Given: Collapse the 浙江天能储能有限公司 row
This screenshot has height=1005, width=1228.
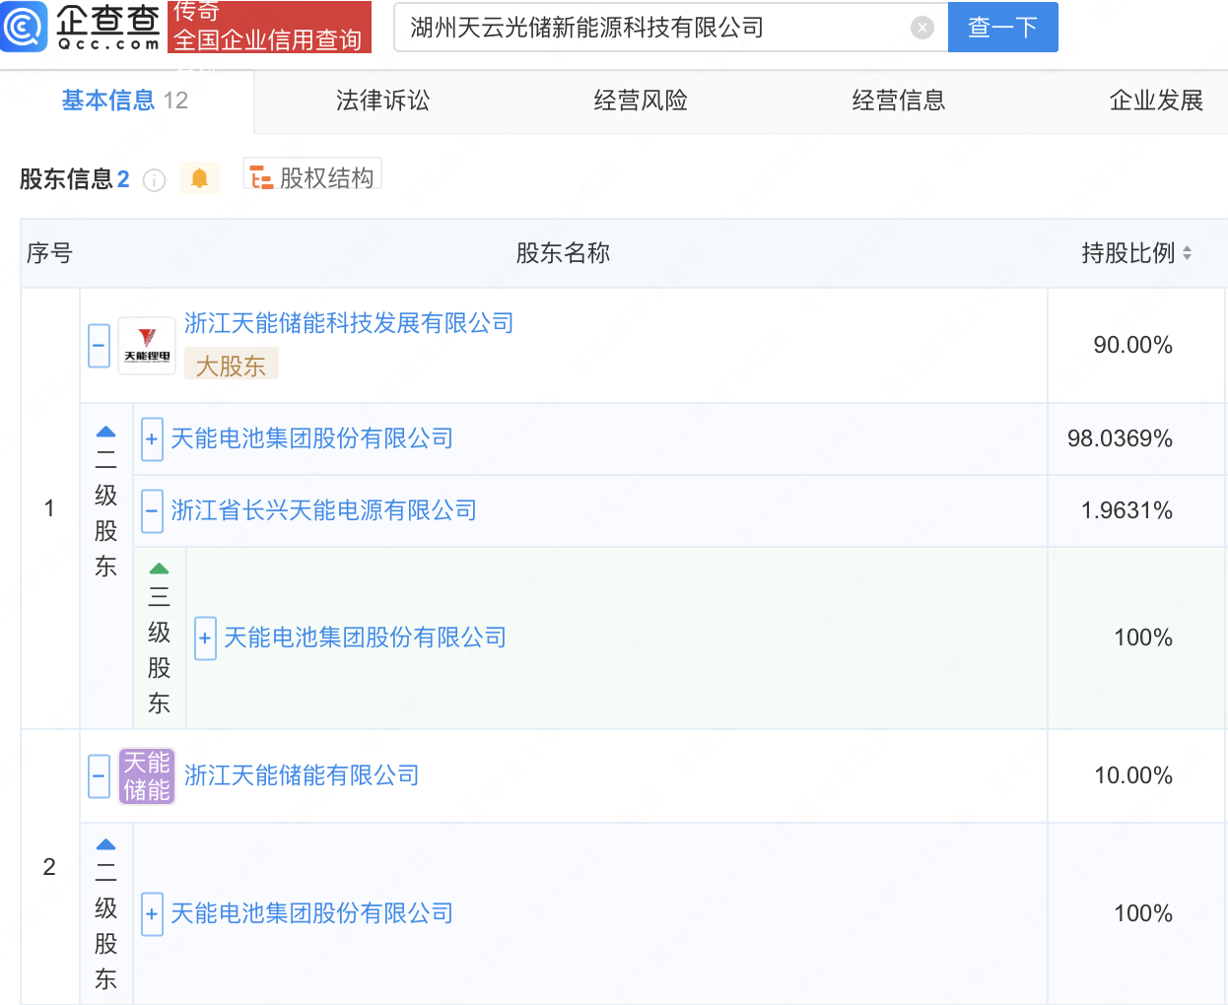Looking at the screenshot, I should 99,776.
